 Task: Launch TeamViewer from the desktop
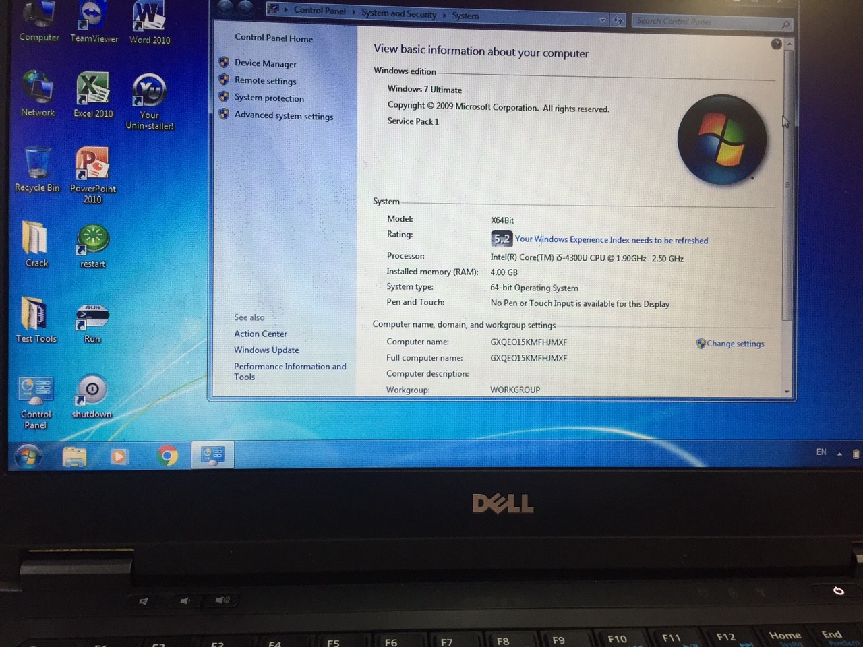[x=94, y=22]
